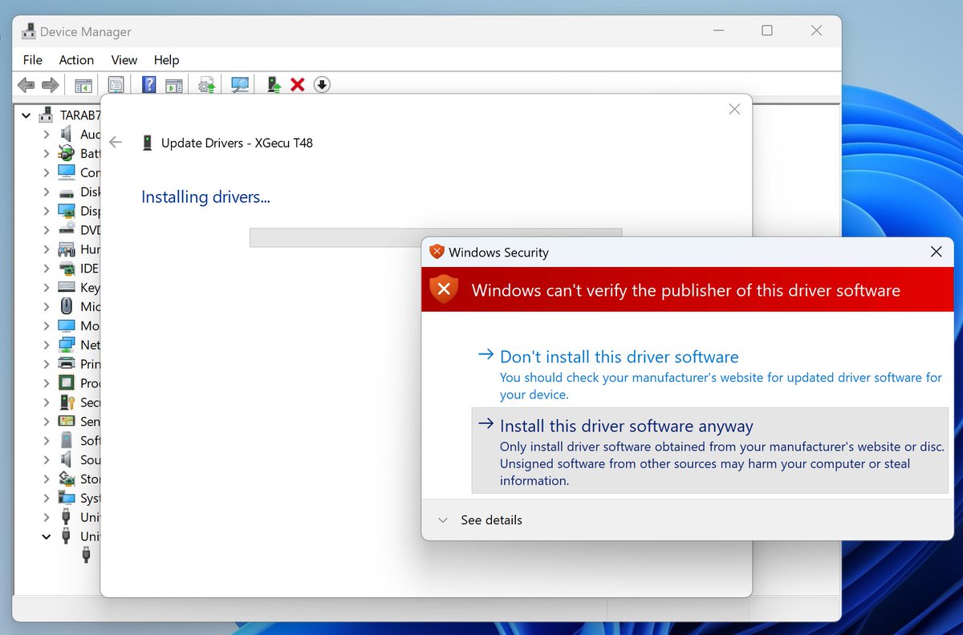
Task: Select the USB child device under expanded node
Action: point(86,555)
